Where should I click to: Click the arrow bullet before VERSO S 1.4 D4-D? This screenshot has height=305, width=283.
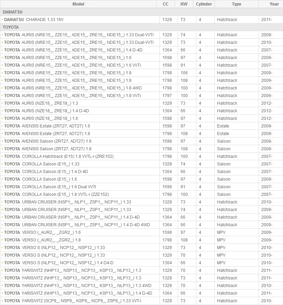point(2,263)
